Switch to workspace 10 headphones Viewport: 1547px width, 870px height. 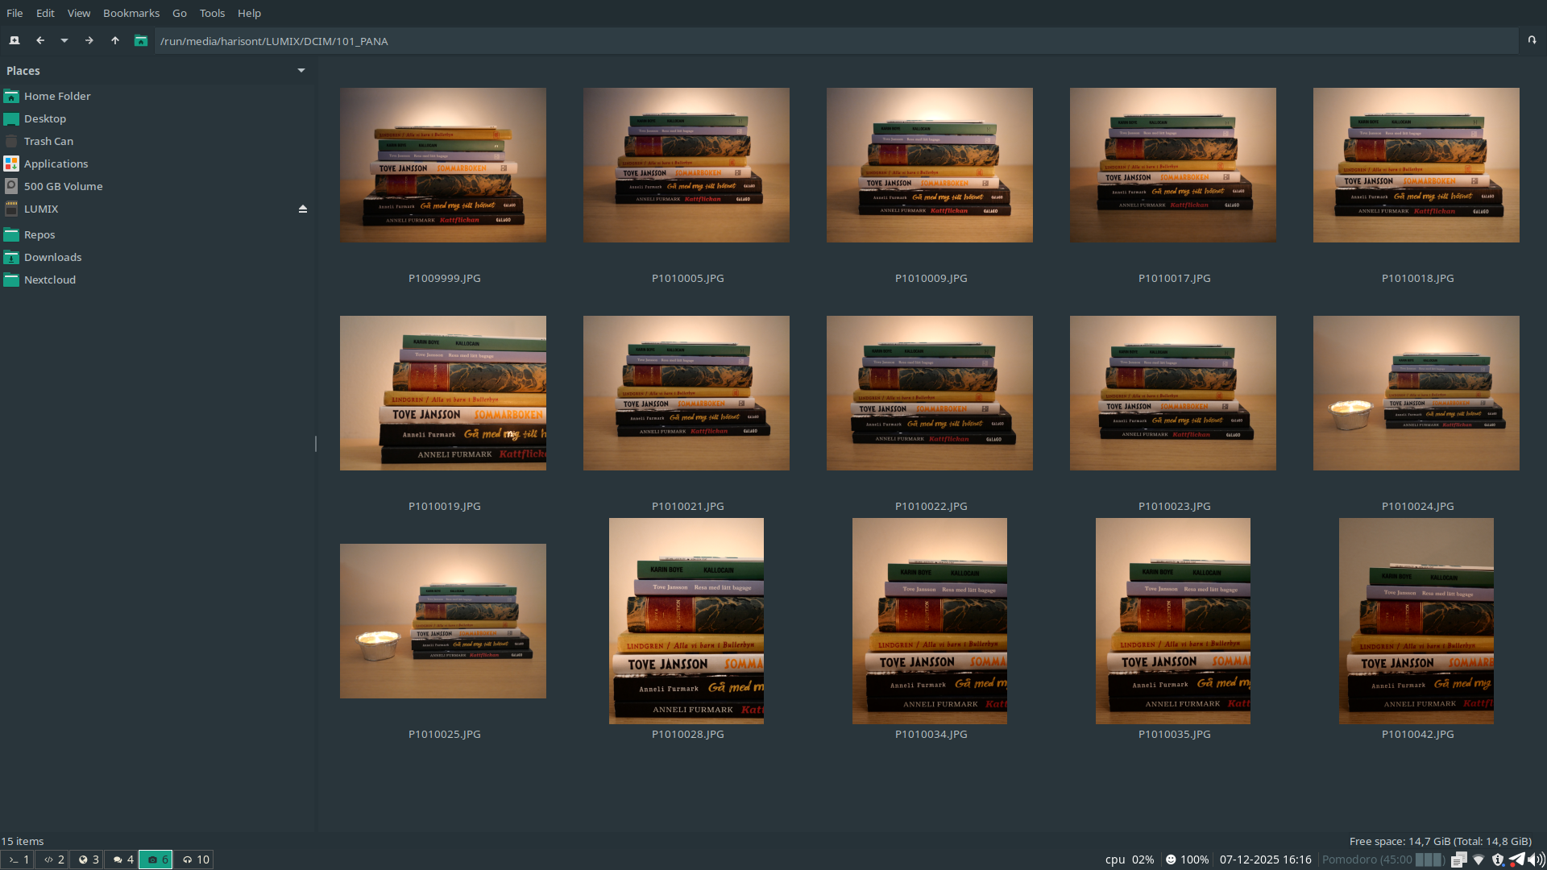(194, 860)
